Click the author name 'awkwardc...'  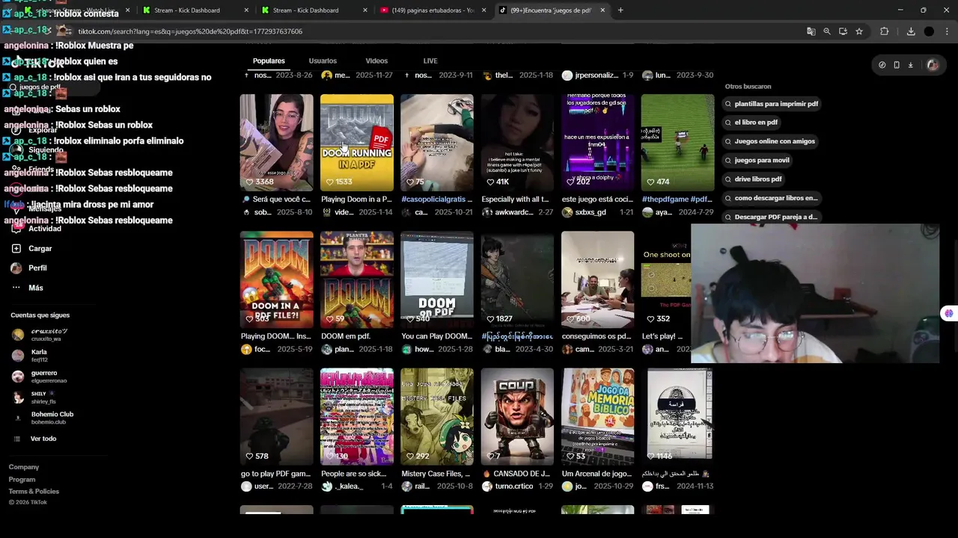coord(513,212)
